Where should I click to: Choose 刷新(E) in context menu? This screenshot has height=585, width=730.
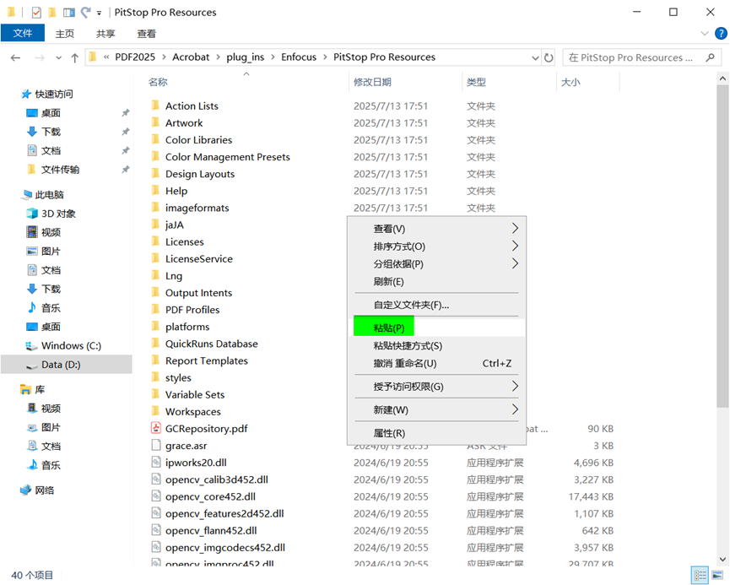pos(436,282)
